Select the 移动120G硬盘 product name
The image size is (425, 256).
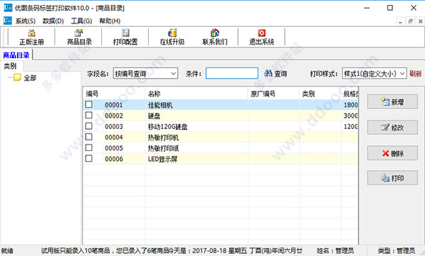point(167,127)
